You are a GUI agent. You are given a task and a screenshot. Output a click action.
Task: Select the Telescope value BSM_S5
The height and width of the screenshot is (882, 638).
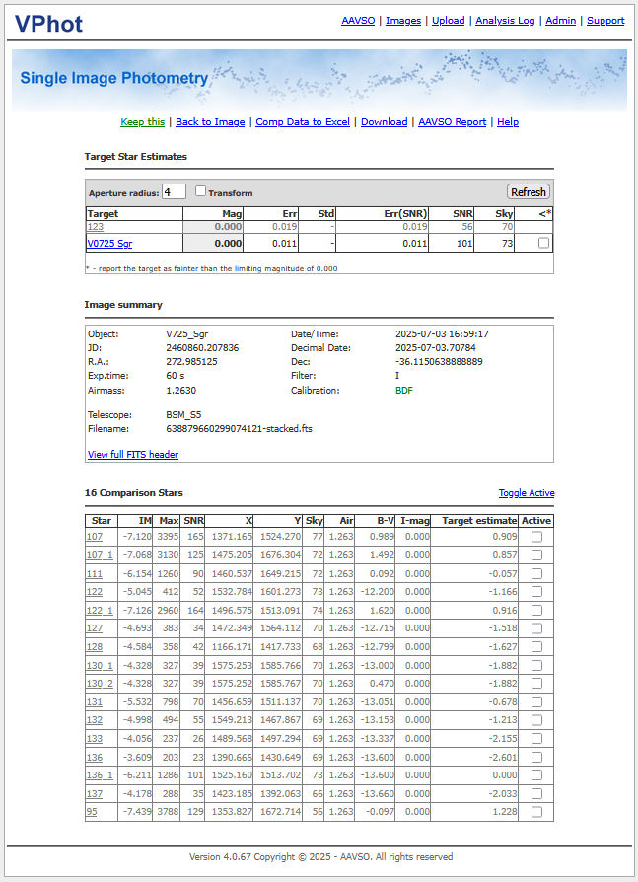point(183,415)
